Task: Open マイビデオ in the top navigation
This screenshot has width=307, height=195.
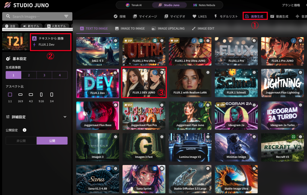Action: [175, 16]
